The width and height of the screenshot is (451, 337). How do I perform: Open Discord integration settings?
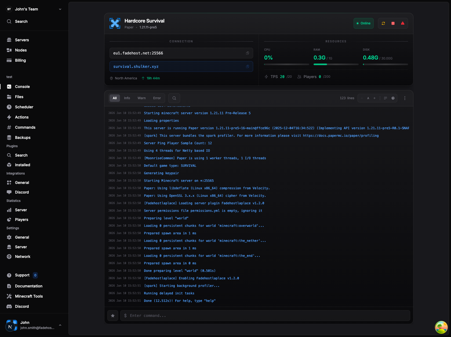tap(34, 192)
